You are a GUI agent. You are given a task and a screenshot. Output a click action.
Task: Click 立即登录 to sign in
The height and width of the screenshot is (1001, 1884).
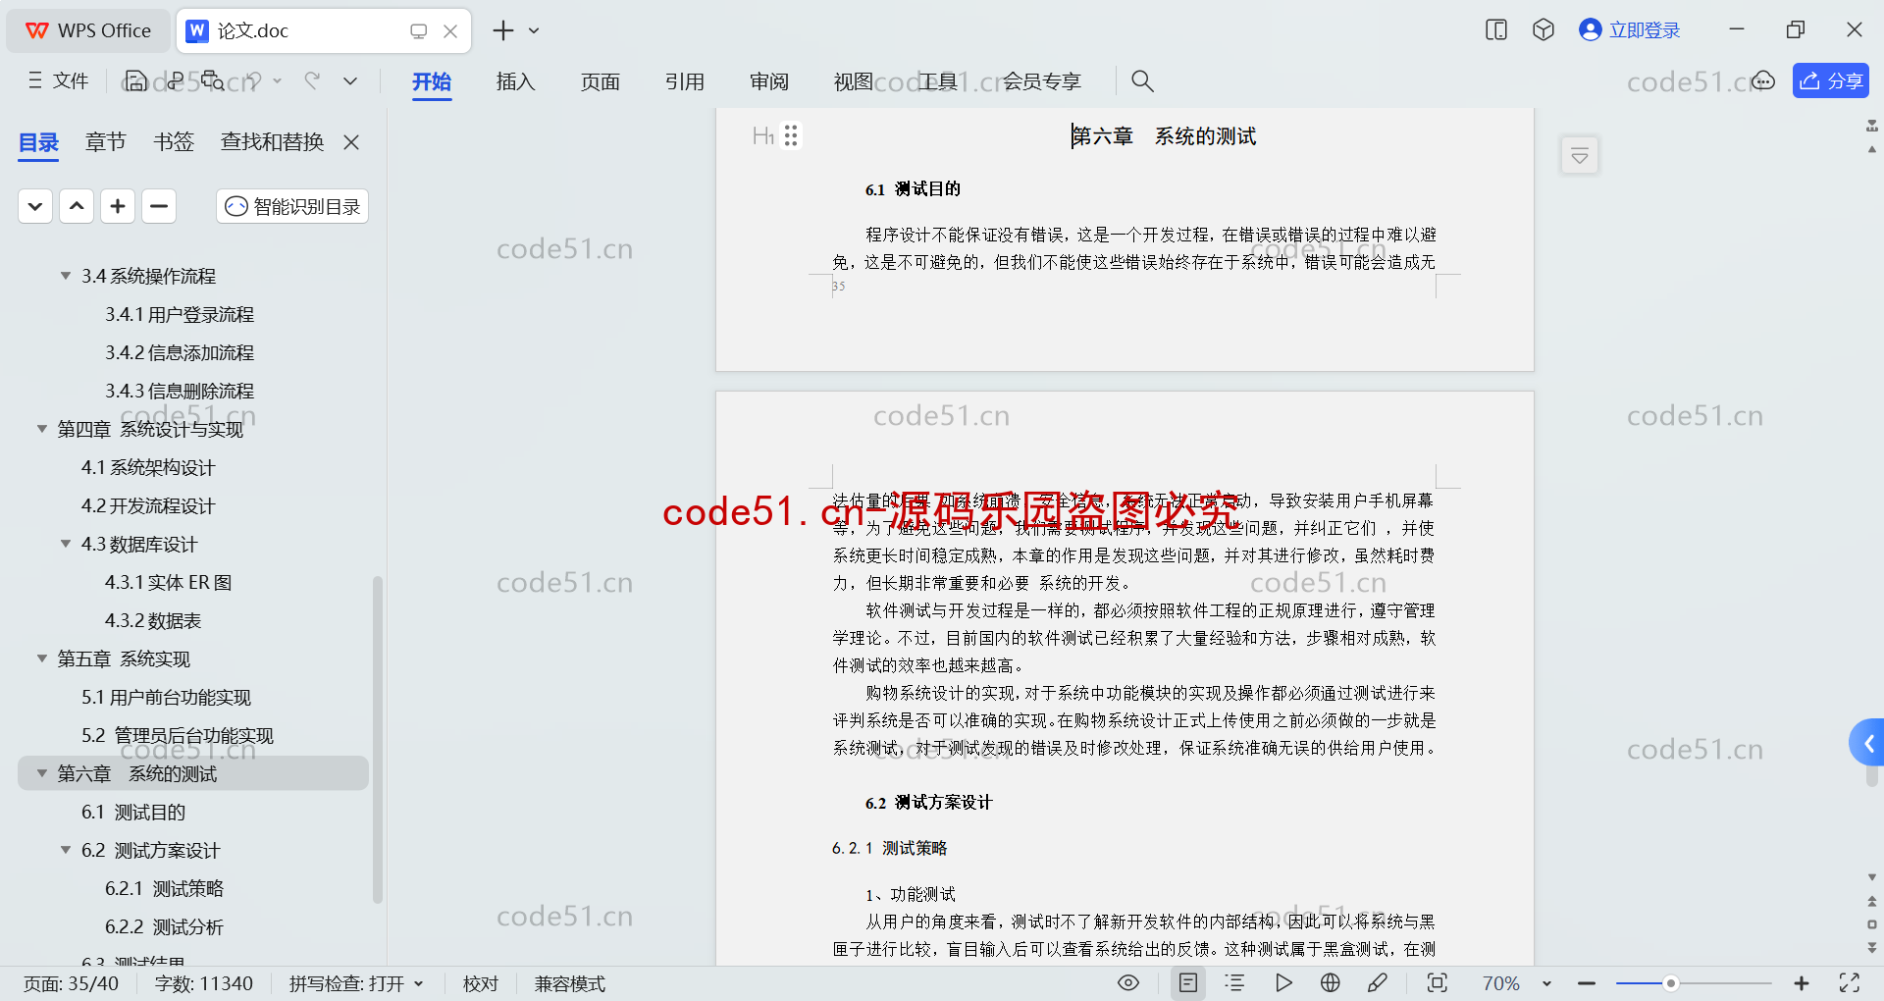[1630, 30]
